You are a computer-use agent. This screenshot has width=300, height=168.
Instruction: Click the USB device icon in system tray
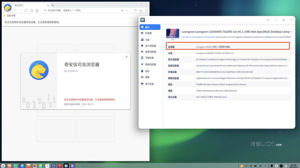pos(251,166)
